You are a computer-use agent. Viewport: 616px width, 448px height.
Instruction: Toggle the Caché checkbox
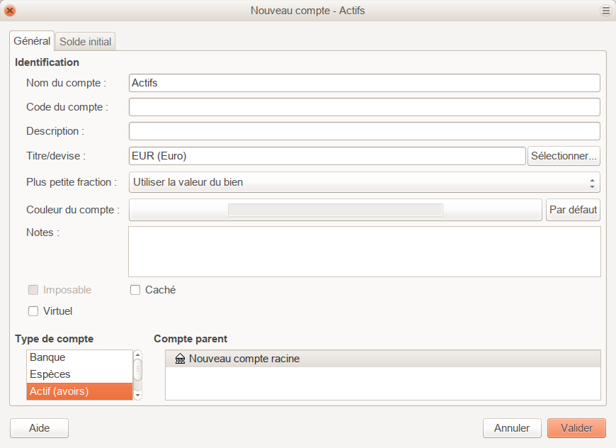click(135, 290)
